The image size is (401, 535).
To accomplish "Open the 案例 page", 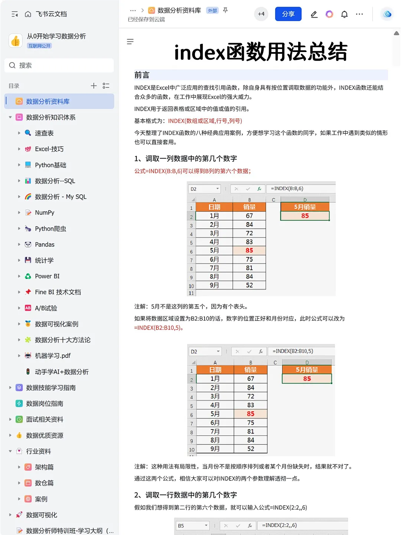I will 41,499.
